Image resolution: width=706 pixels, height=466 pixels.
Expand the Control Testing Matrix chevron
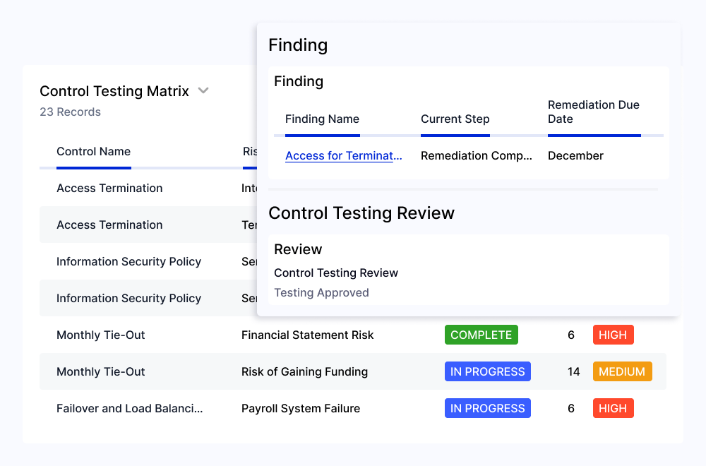click(203, 90)
